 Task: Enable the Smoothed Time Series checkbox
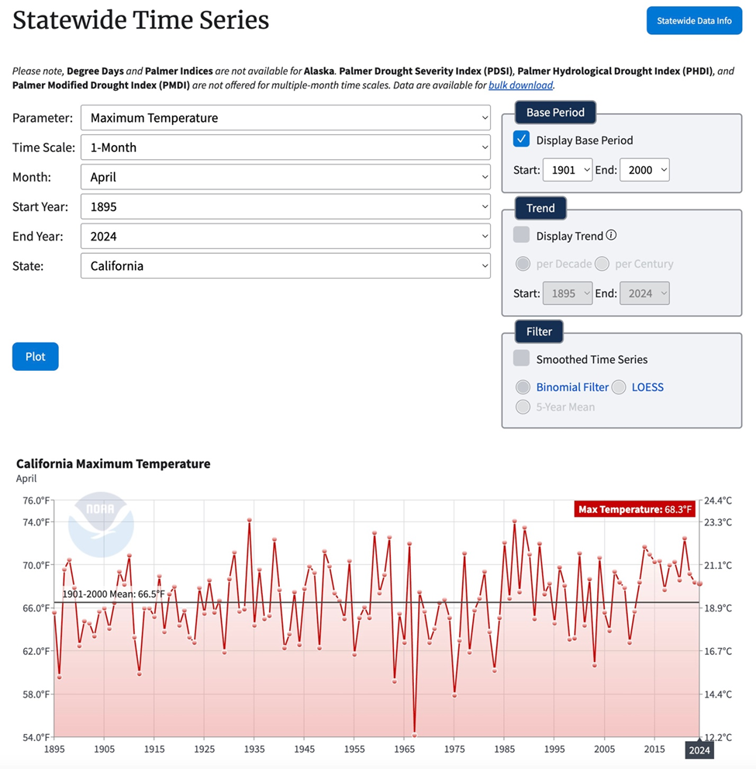pos(522,359)
